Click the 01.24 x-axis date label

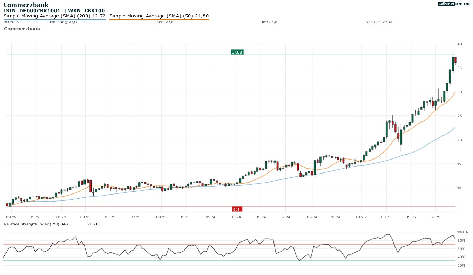(x=210, y=217)
